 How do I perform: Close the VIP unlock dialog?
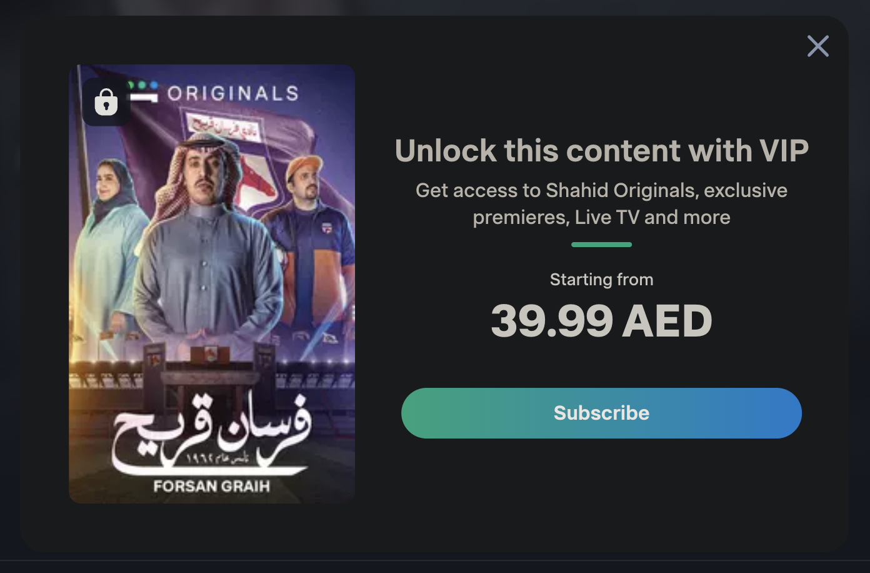point(817,46)
